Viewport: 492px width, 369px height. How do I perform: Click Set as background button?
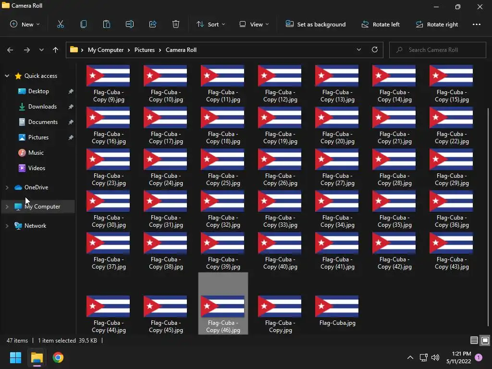315,24
